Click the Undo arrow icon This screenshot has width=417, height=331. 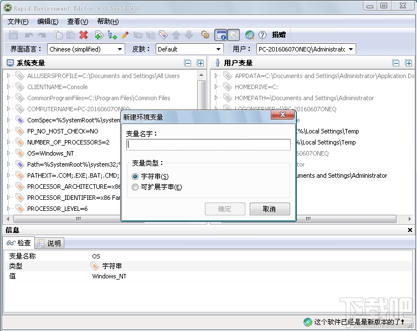pos(29,35)
